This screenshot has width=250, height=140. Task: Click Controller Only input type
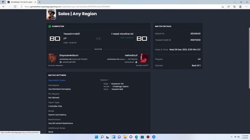[x=55, y=106]
